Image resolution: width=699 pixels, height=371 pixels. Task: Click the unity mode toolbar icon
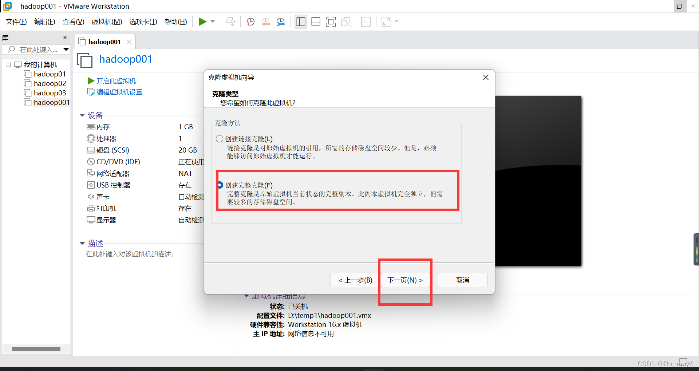pos(345,22)
